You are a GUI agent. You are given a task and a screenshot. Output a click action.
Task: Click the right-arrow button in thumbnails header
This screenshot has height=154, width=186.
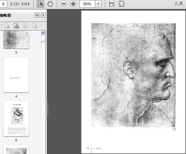tap(43, 15)
